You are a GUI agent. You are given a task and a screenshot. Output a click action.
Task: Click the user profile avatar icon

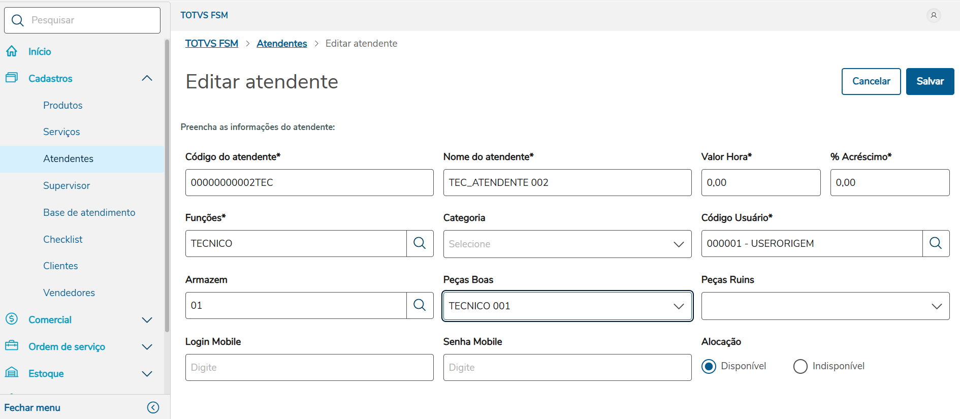pyautogui.click(x=934, y=15)
